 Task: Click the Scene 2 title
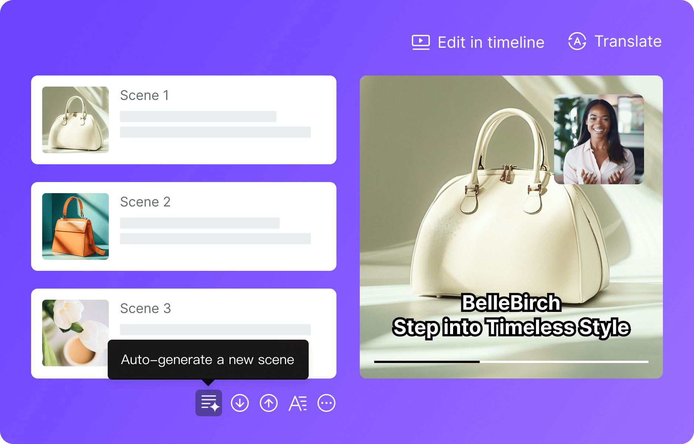145,202
